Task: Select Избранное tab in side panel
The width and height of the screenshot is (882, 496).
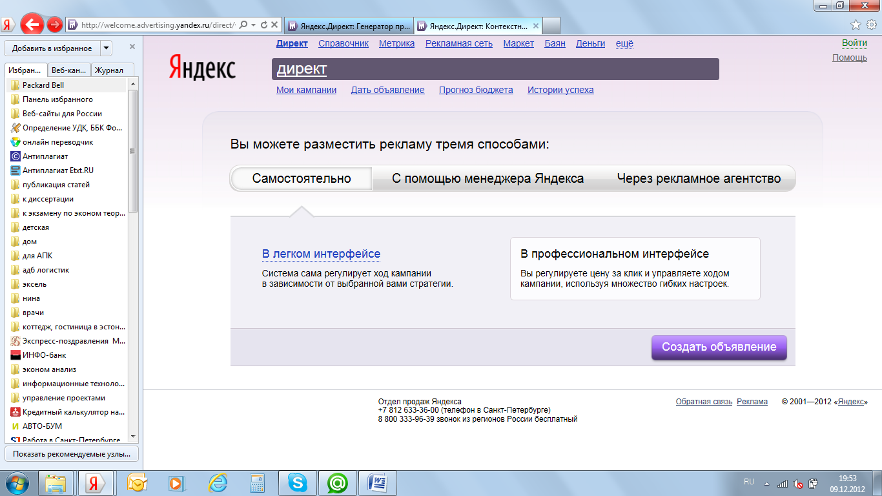Action: 26,70
